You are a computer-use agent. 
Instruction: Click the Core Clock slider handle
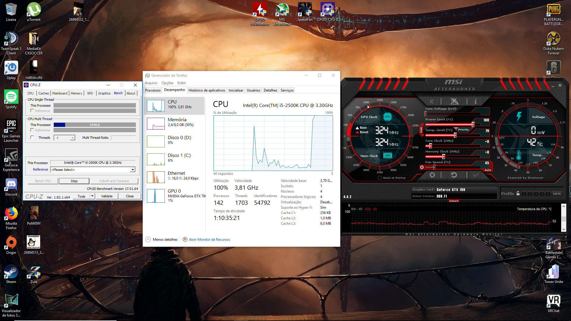[x=430, y=146]
